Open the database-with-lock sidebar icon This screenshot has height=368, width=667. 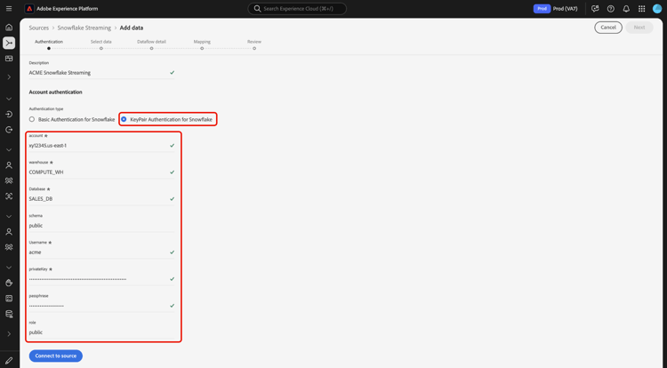click(x=9, y=314)
